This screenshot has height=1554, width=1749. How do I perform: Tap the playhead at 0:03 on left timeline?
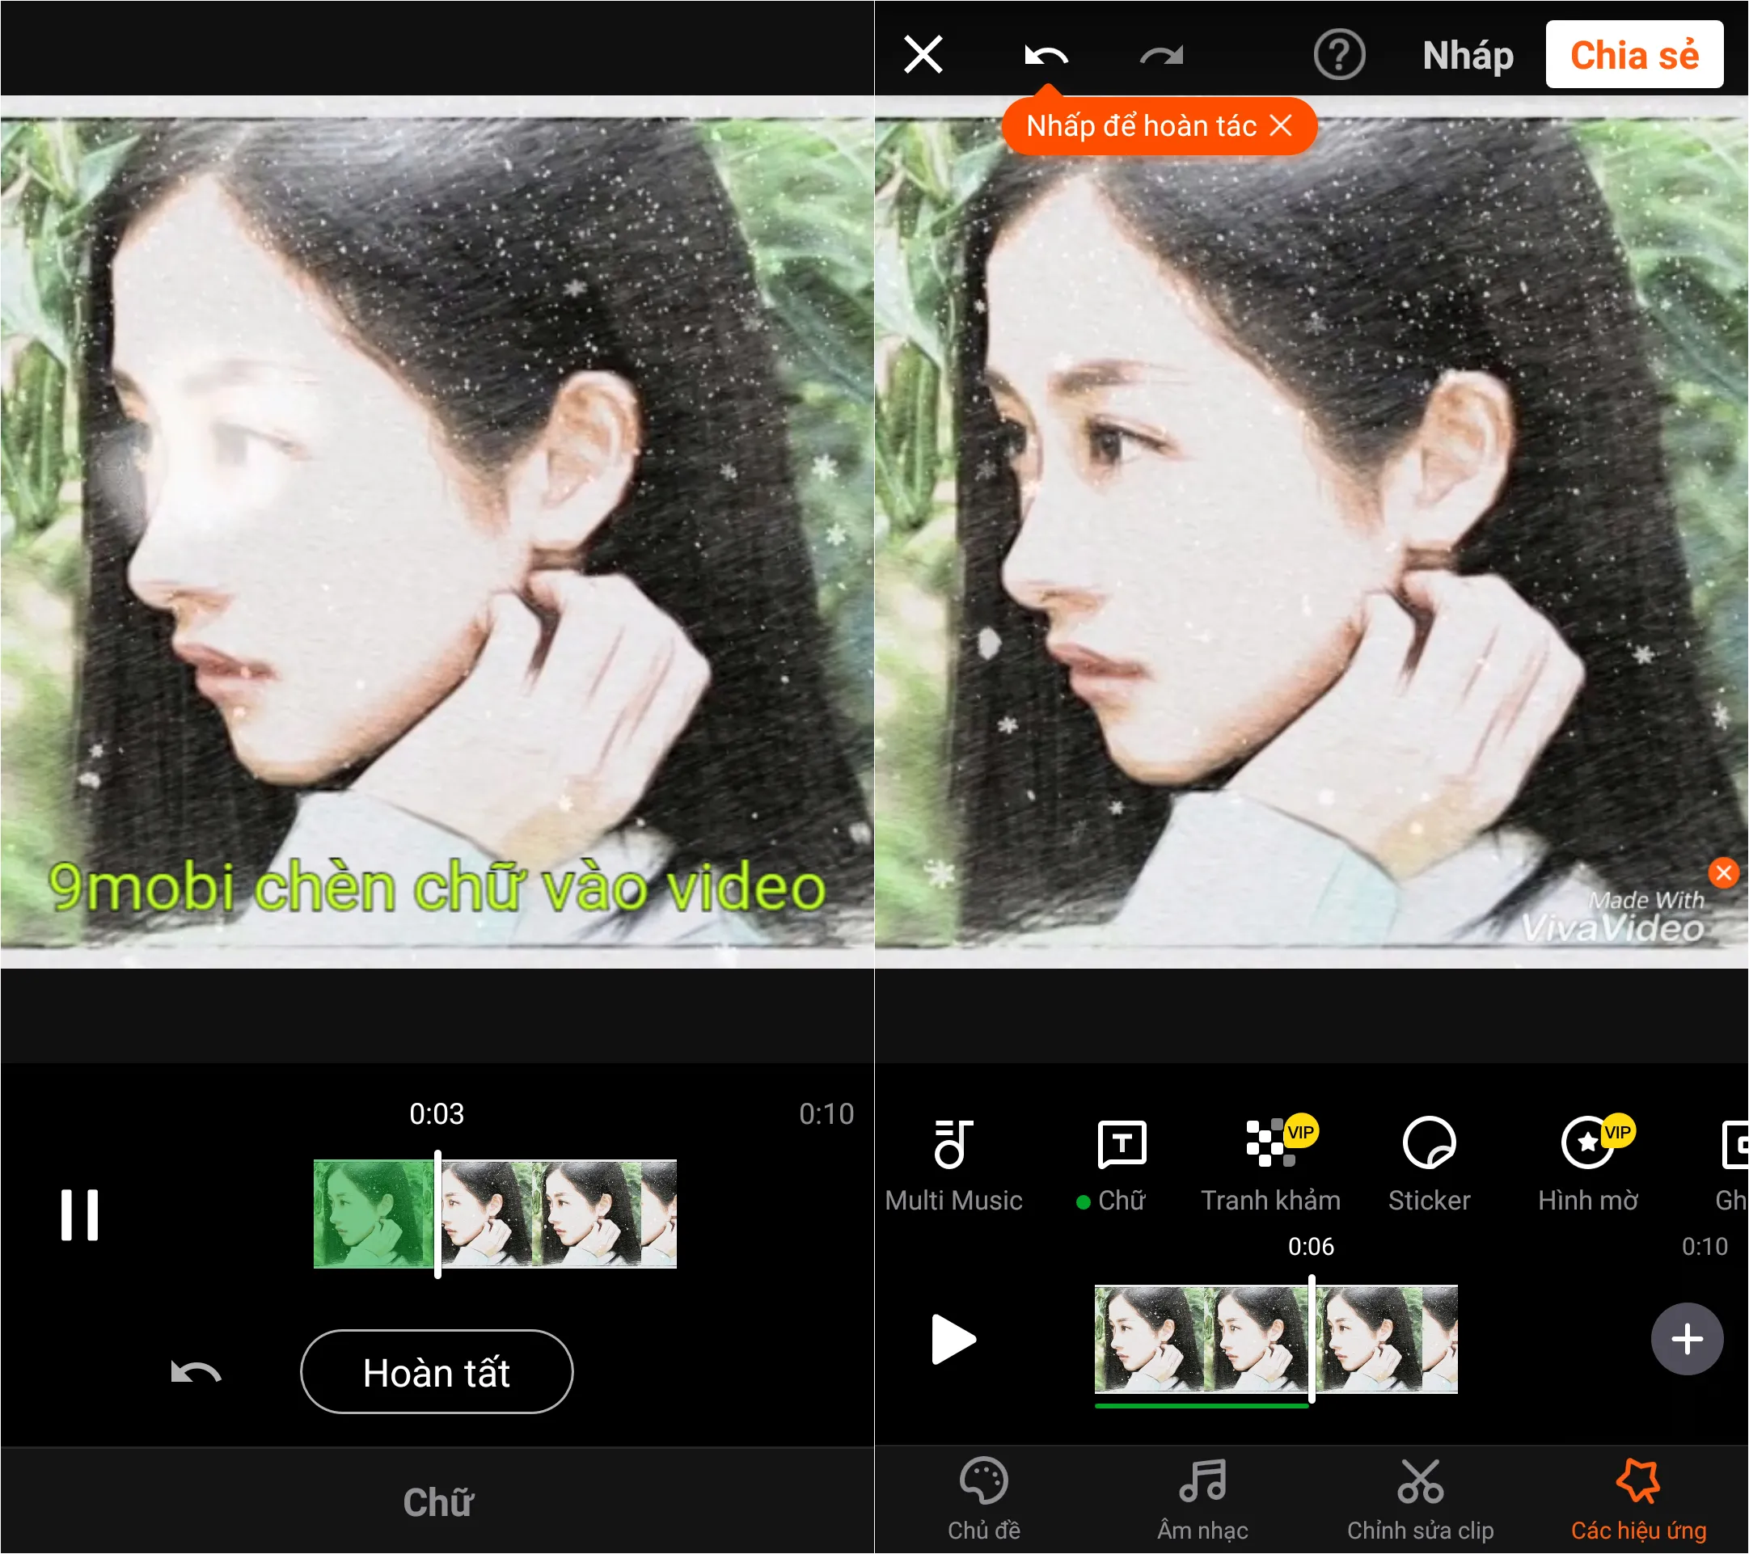pyautogui.click(x=438, y=1214)
